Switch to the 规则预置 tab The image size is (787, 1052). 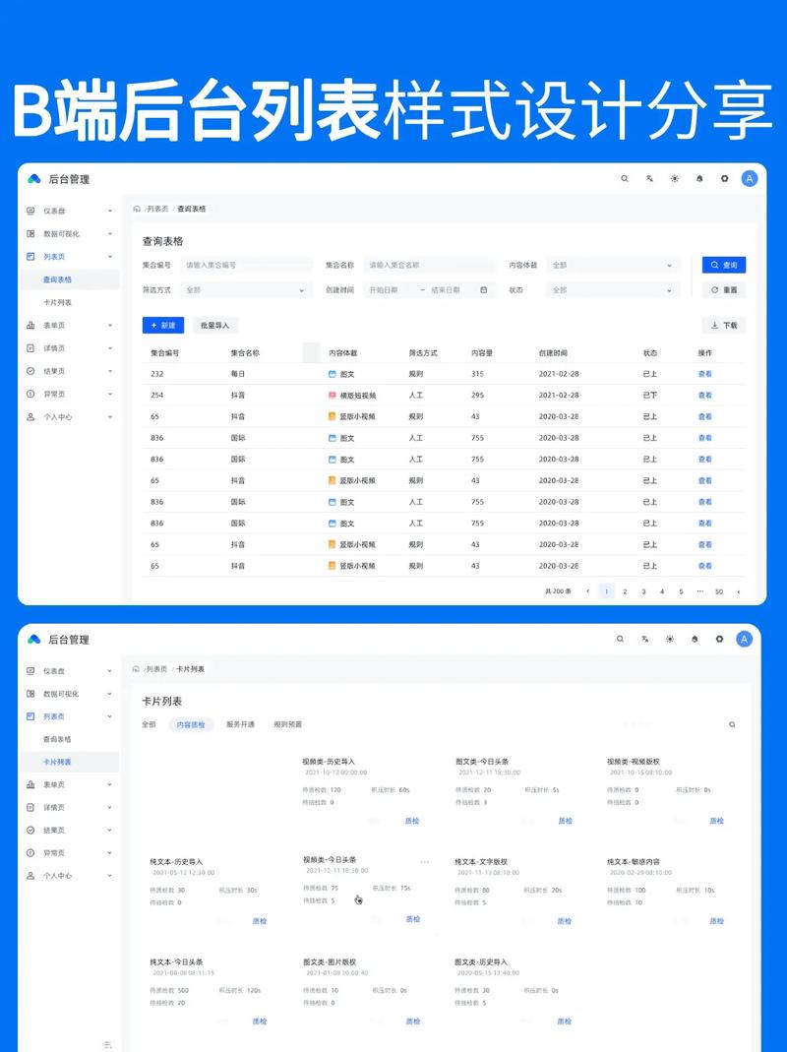tap(286, 724)
